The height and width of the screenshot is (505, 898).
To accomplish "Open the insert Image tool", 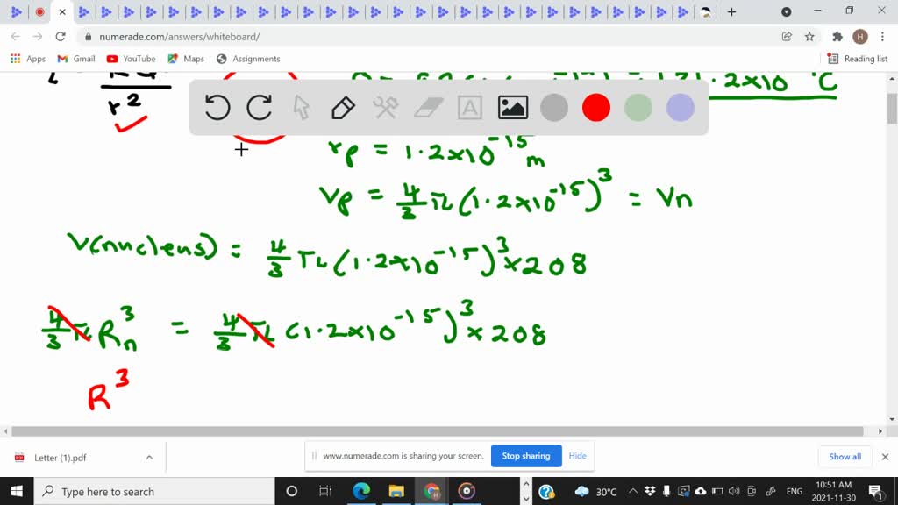I will tap(513, 108).
